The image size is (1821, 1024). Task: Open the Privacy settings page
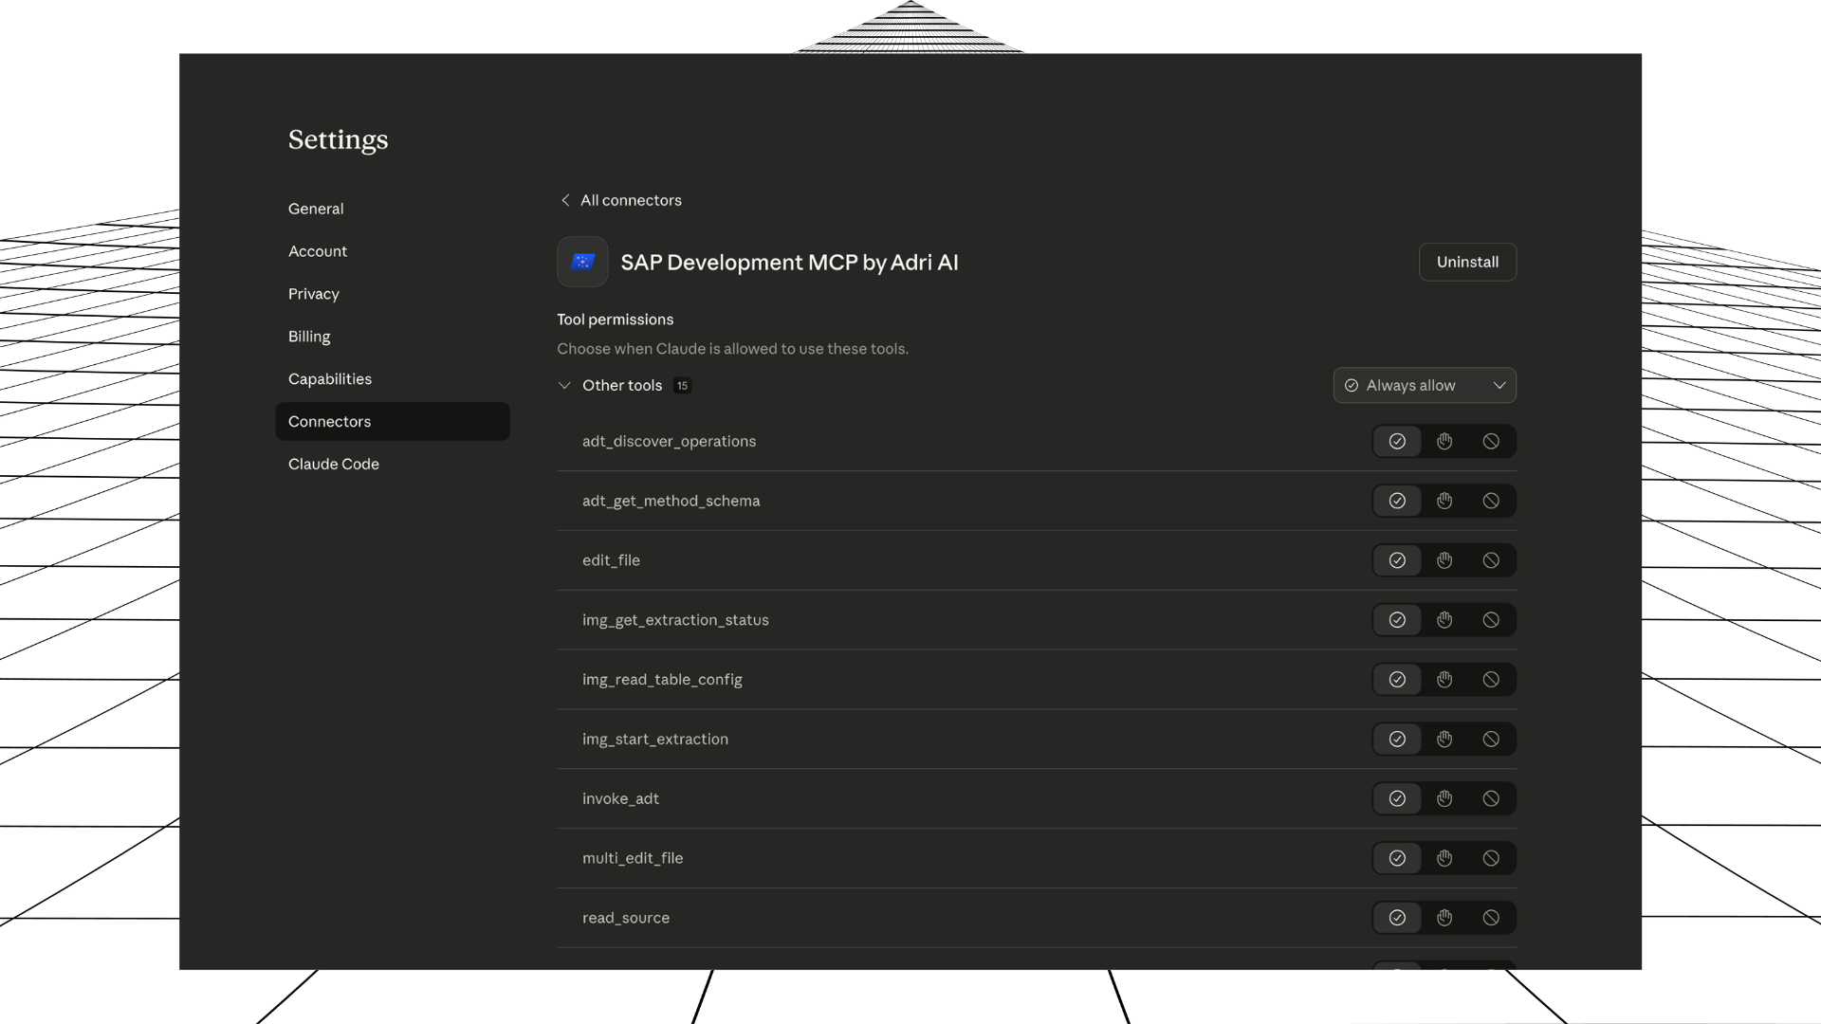(x=313, y=294)
